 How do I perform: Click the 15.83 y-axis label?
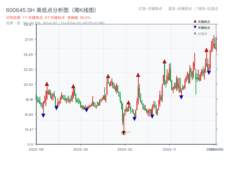point(29,115)
